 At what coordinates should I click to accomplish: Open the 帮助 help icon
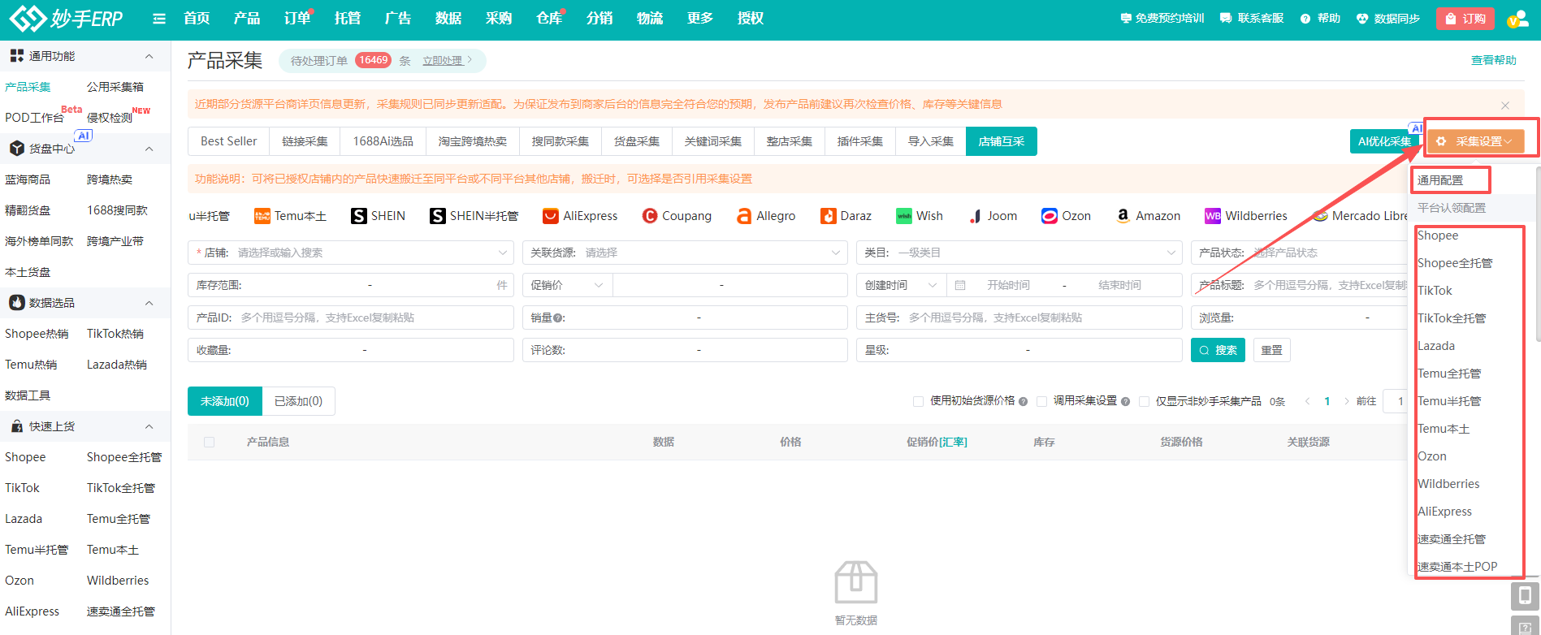pyautogui.click(x=1305, y=19)
